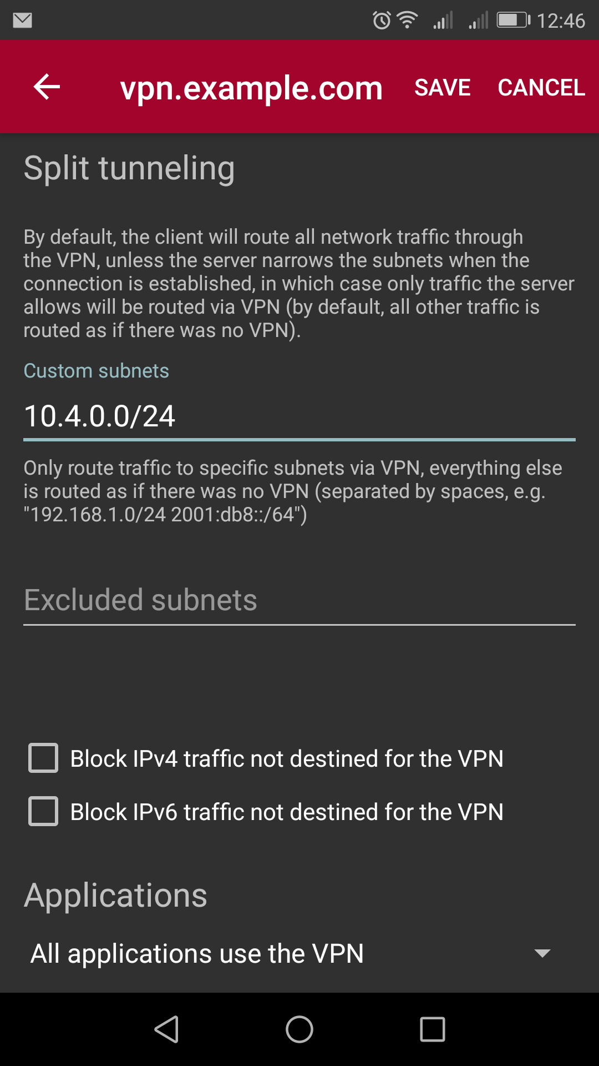The image size is (599, 1066).
Task: Tap the first mobile signal strength icon
Action: 443,21
